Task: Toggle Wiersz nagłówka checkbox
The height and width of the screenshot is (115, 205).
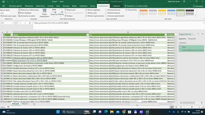Action: (86, 10)
